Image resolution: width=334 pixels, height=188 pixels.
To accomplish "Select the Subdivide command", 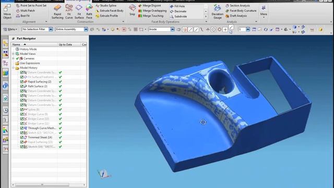I will [178, 16].
